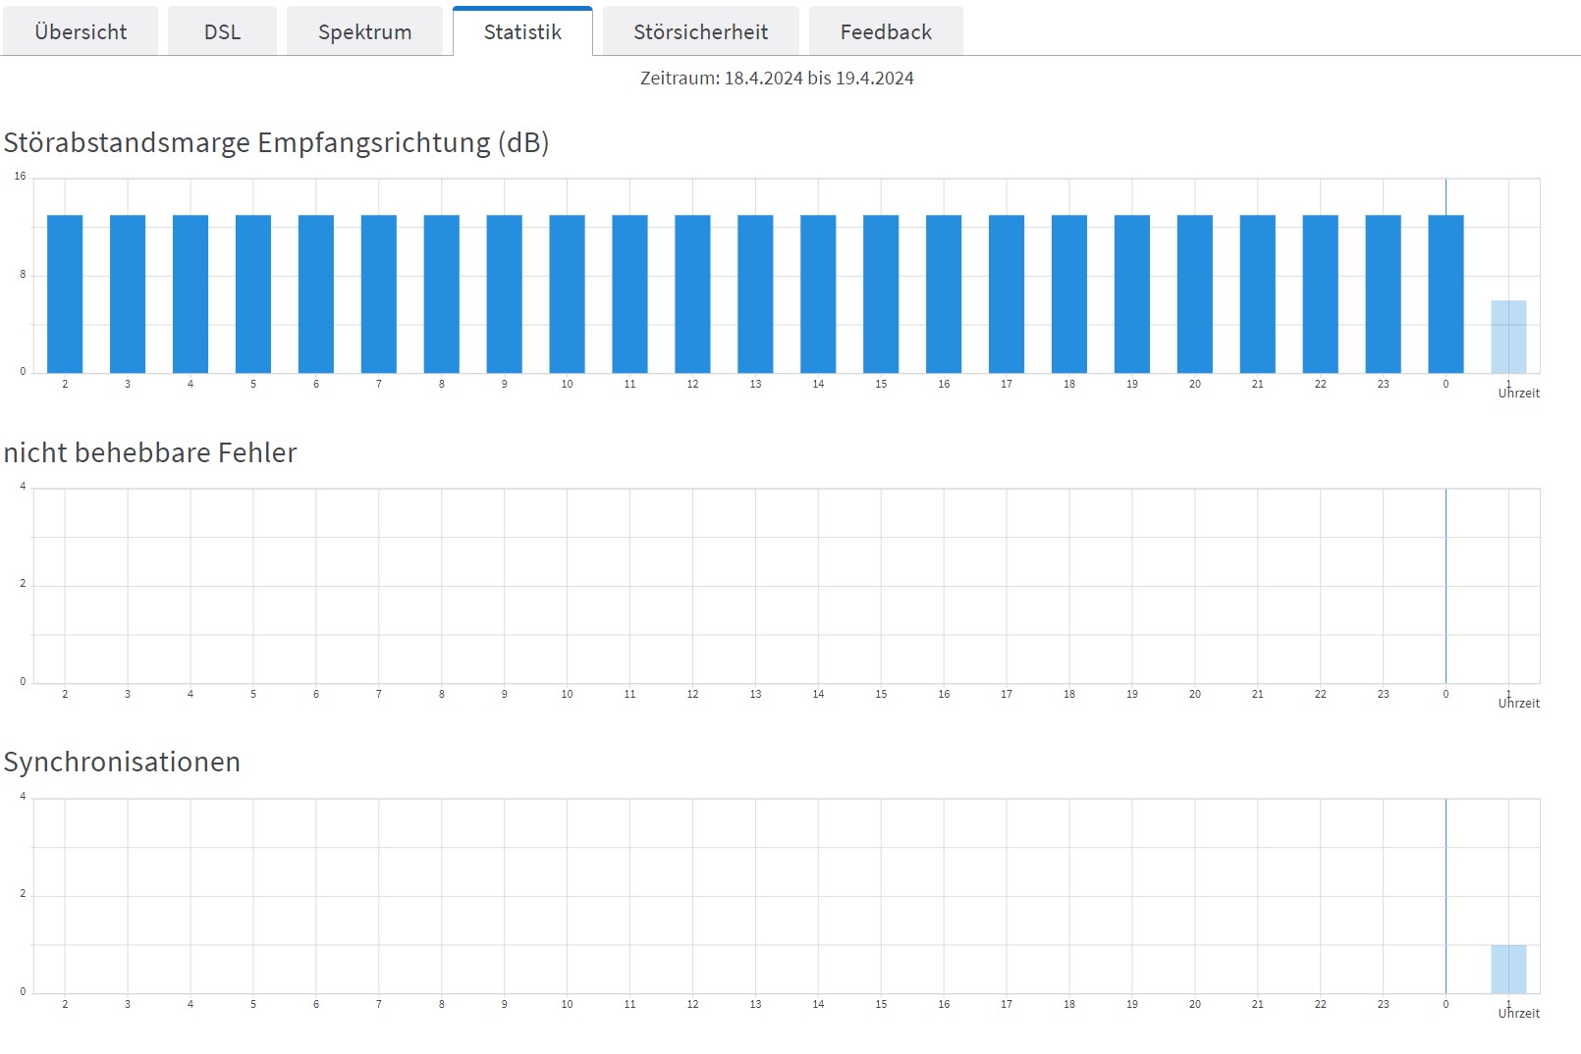Click the hour 17 bar in Störabstandsmarge chart
Image resolution: width=1581 pixels, height=1054 pixels.
(1007, 294)
